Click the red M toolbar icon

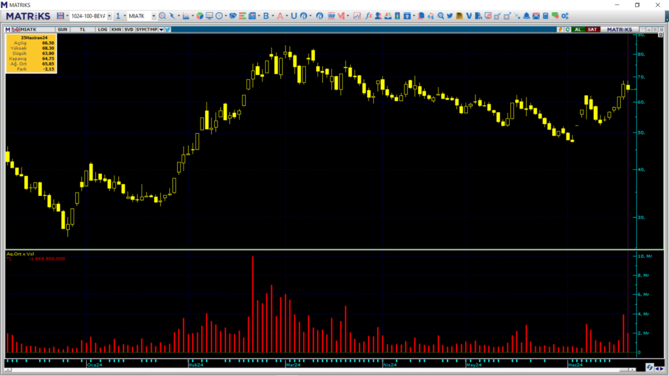[341, 16]
